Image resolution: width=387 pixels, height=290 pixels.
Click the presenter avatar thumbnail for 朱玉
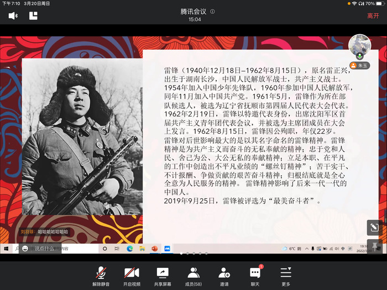[x=359, y=45]
